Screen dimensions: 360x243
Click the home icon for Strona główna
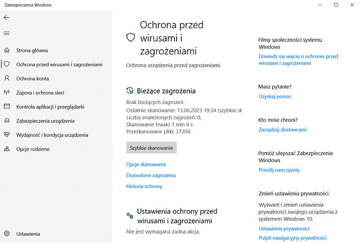point(7,50)
